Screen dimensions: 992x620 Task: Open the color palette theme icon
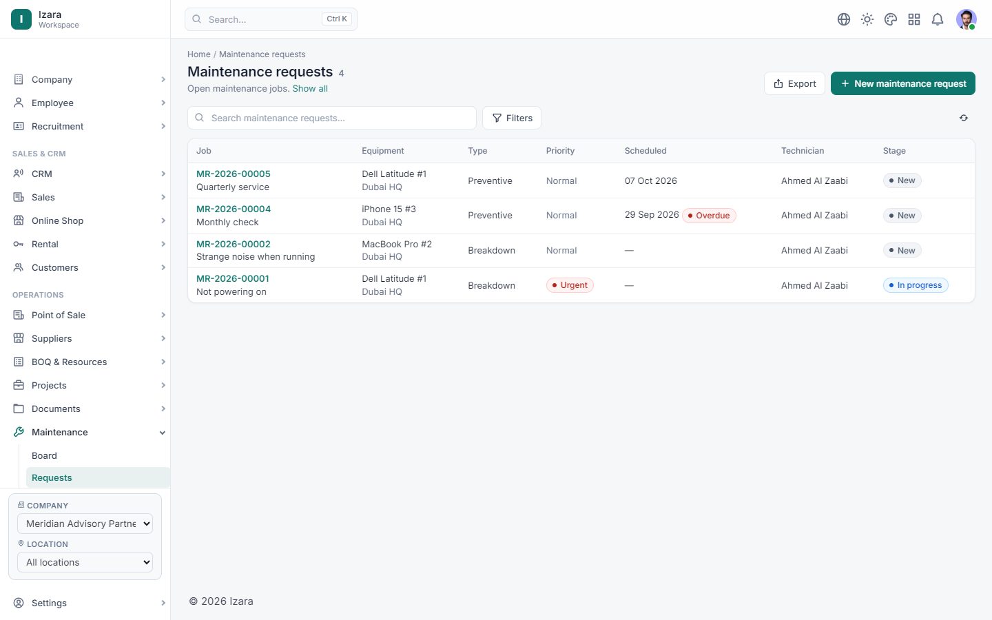point(891,19)
